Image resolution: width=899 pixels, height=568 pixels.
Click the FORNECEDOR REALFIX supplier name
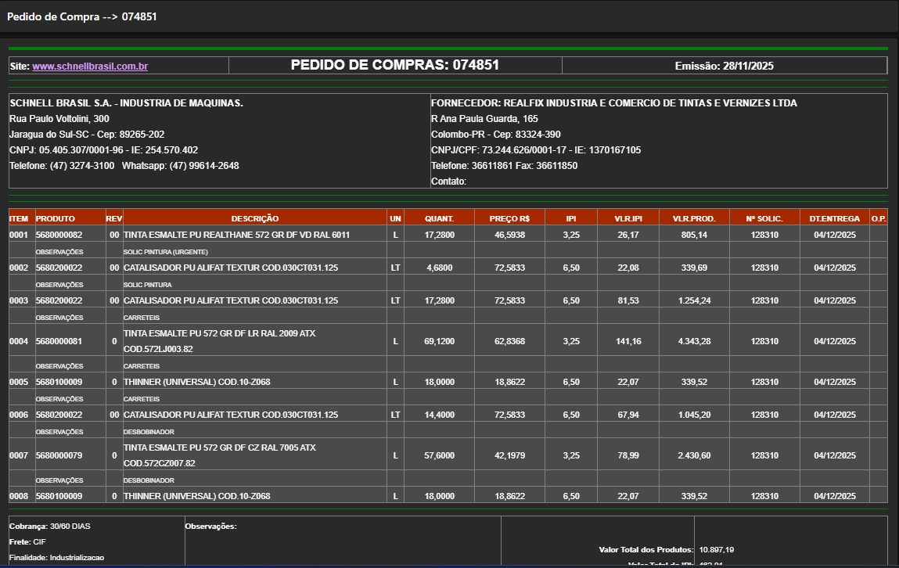click(613, 103)
